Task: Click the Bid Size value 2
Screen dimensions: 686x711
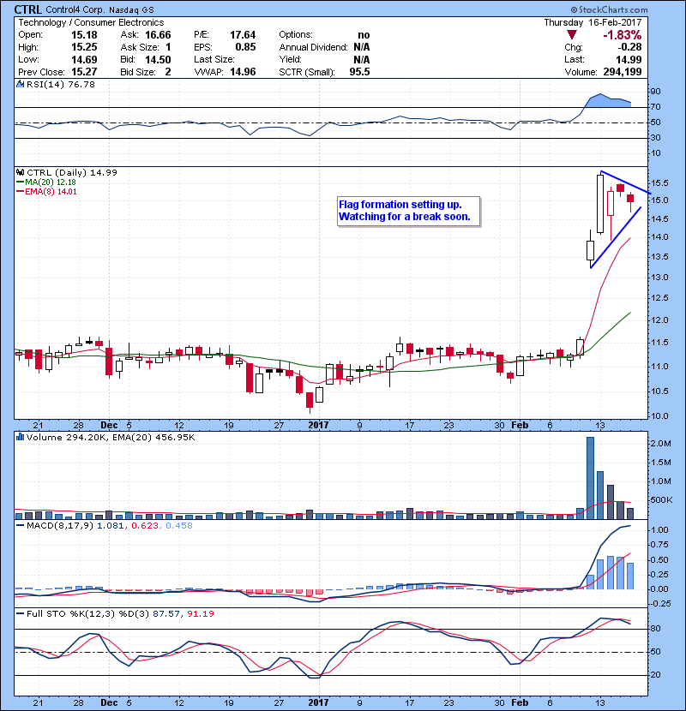Action: click(x=168, y=72)
